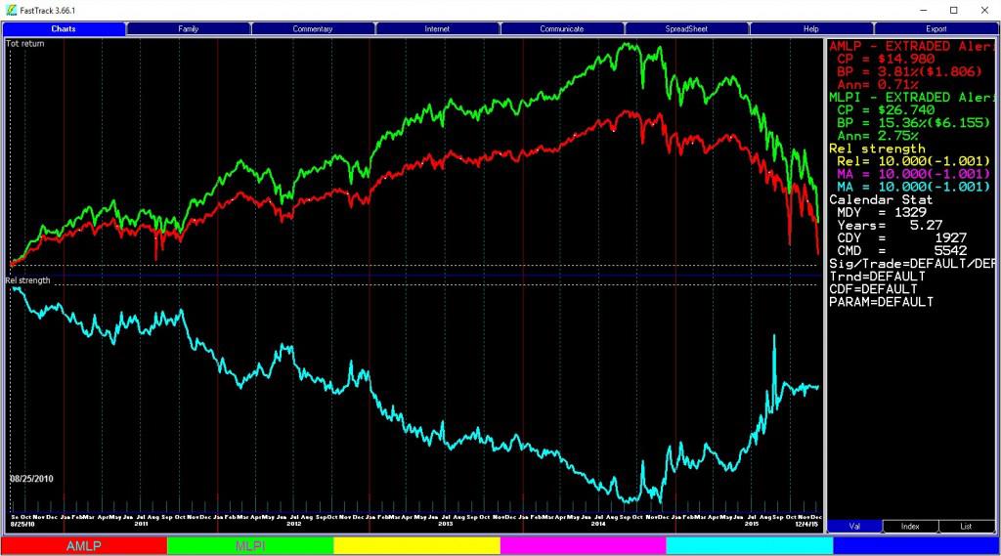Click the Trnd=DEFAULT line
This screenshot has height=556, width=1001.
click(x=877, y=276)
